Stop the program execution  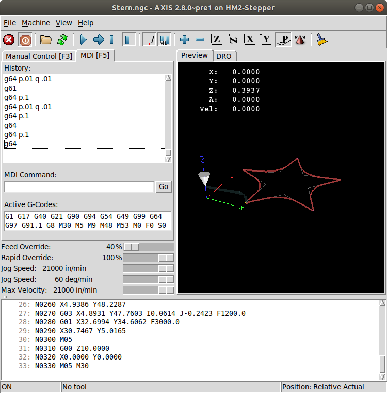(x=130, y=40)
